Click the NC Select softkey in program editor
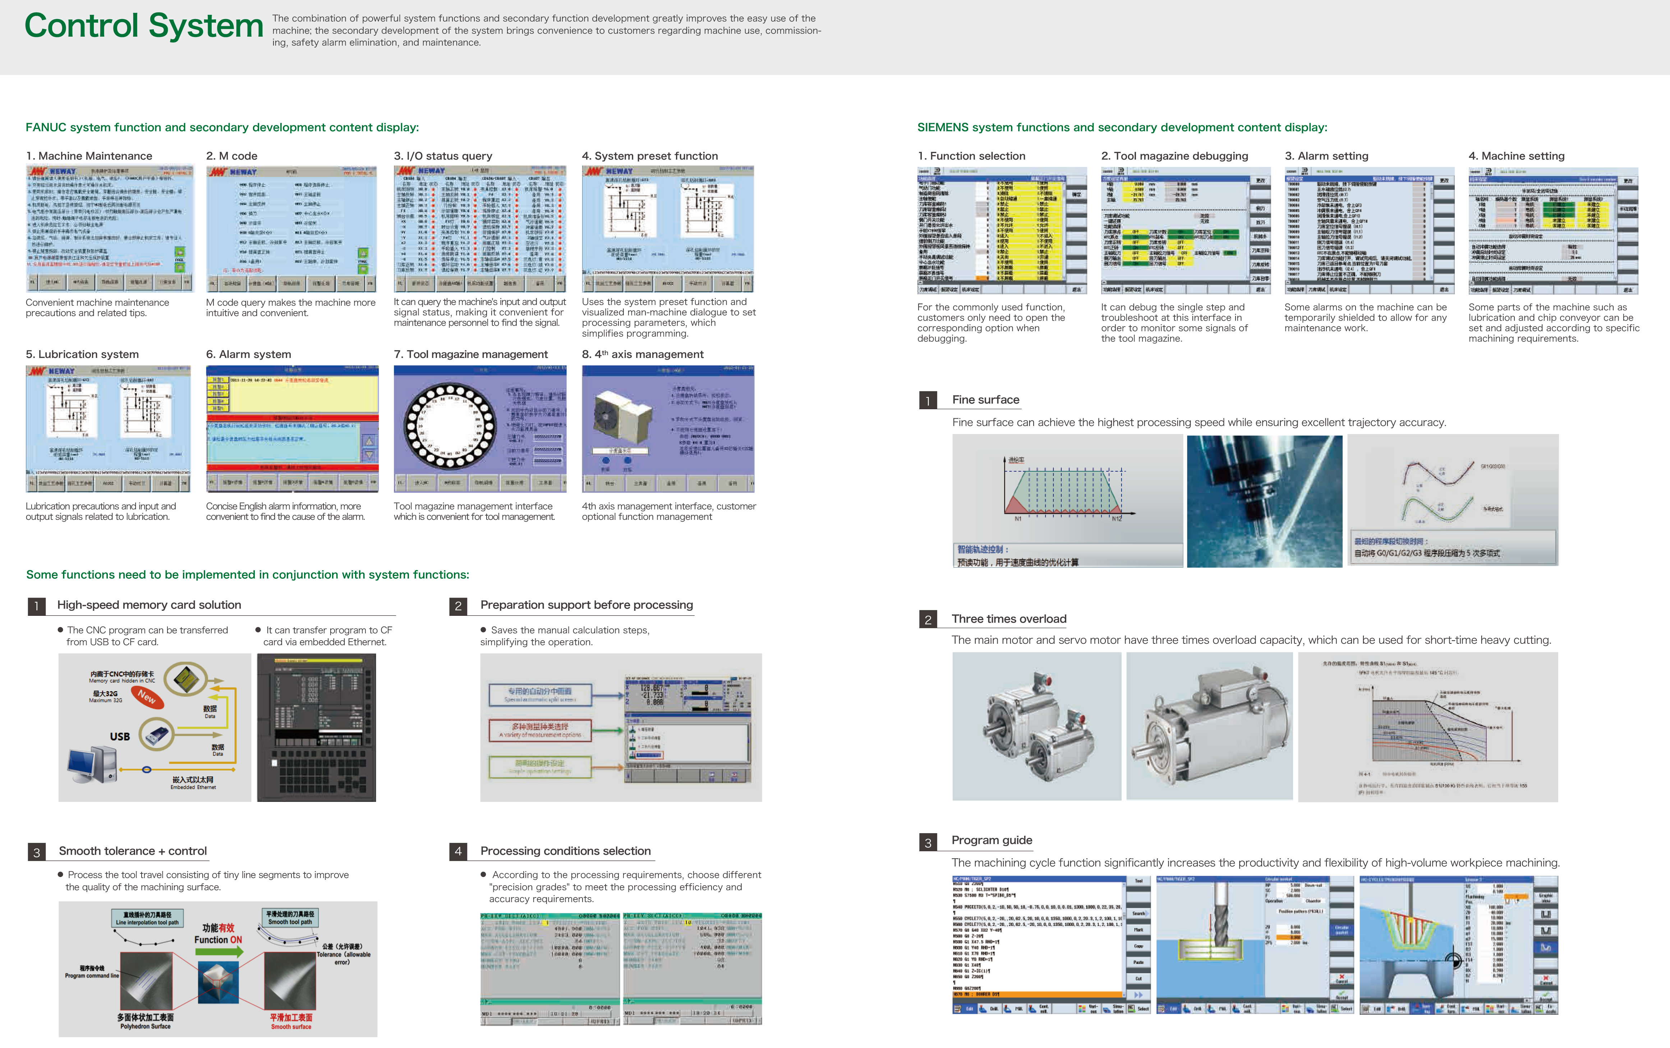The width and height of the screenshot is (1670, 1048). coord(1139,1009)
